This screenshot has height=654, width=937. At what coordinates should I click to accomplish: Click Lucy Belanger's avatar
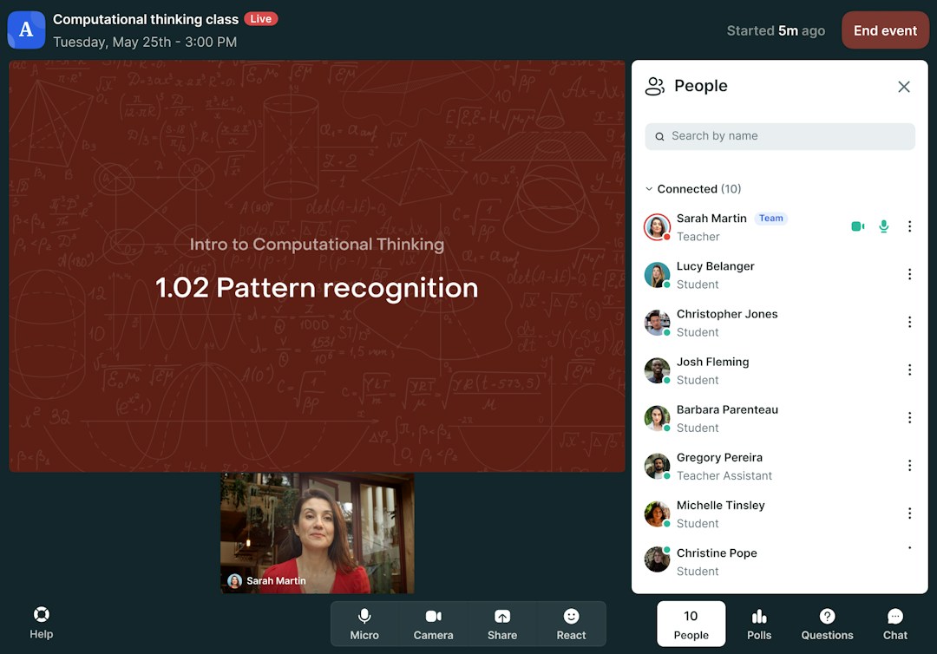[x=657, y=275]
